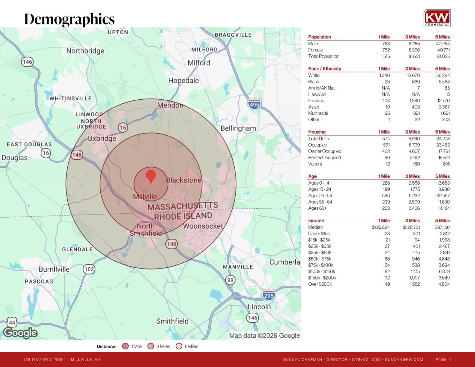Click the DUNCAN@KW.COM email in the footer
The height and width of the screenshot is (367, 475).
[x=404, y=359]
